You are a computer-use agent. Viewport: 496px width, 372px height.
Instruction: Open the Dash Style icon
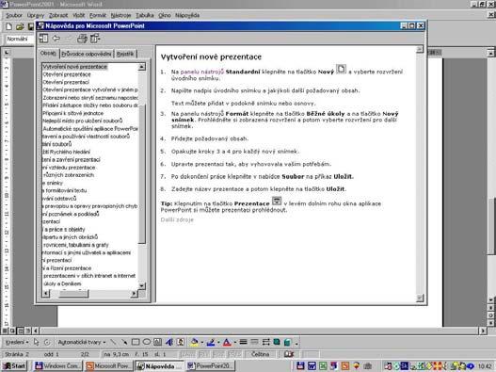click(x=254, y=342)
